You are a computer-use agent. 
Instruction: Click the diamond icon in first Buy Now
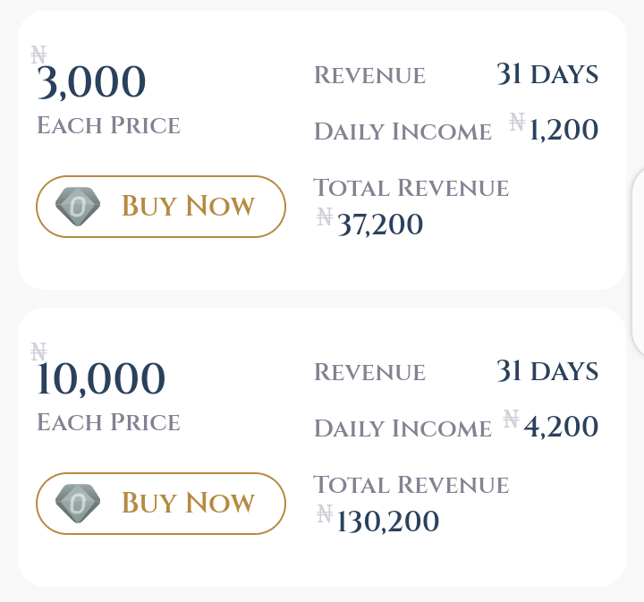click(78, 207)
